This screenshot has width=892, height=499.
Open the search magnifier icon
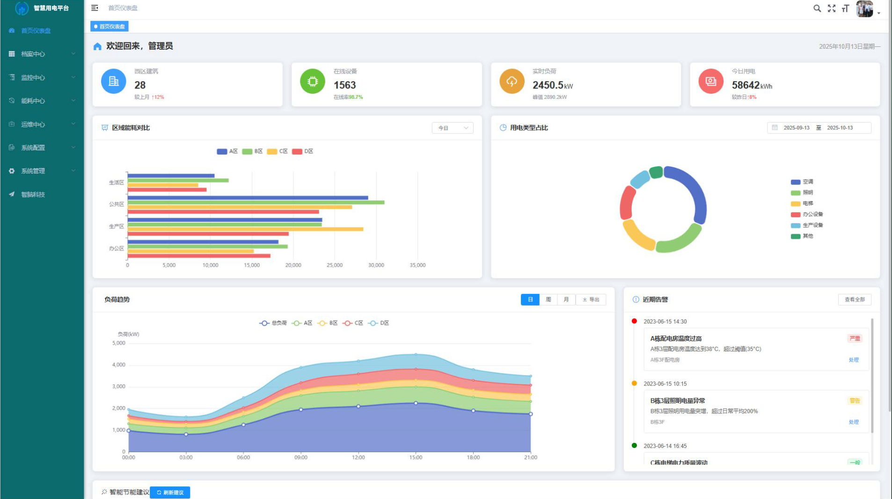817,8
